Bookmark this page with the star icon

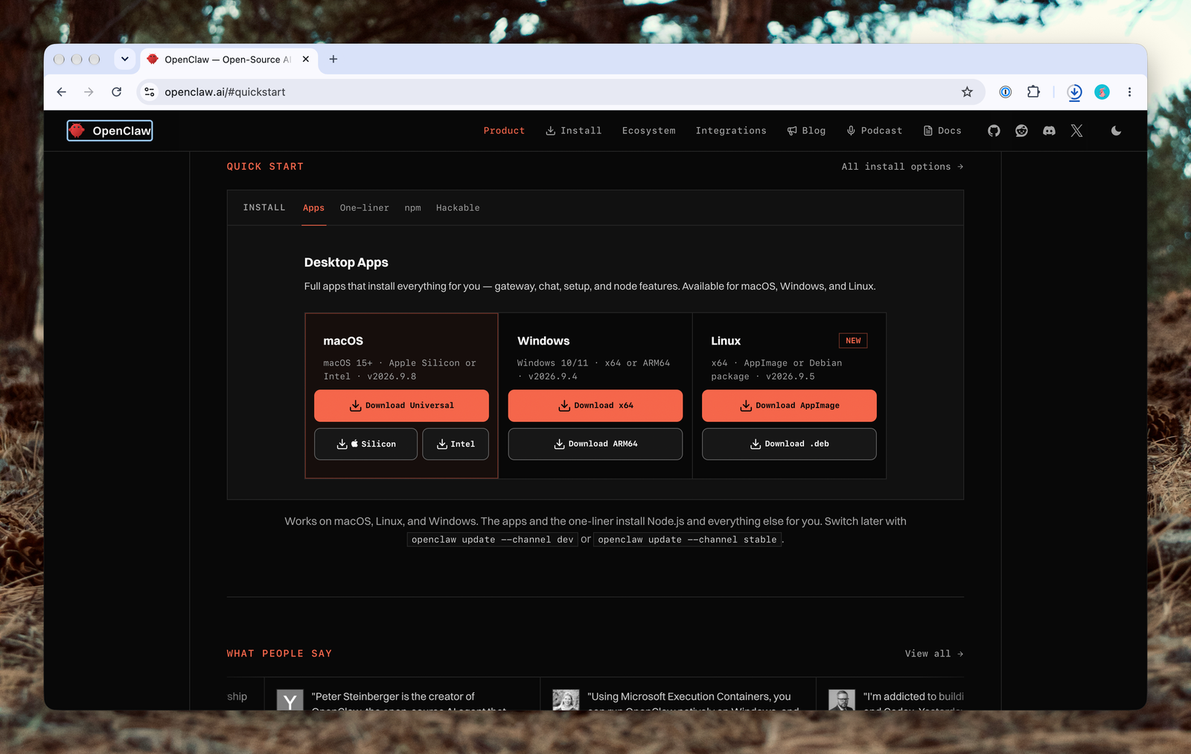tap(967, 92)
